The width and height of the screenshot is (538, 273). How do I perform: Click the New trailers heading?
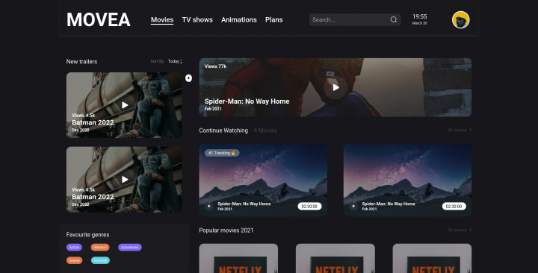tap(81, 62)
